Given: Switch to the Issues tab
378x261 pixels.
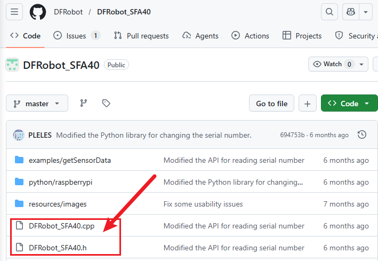Looking at the screenshot, I should (x=77, y=36).
